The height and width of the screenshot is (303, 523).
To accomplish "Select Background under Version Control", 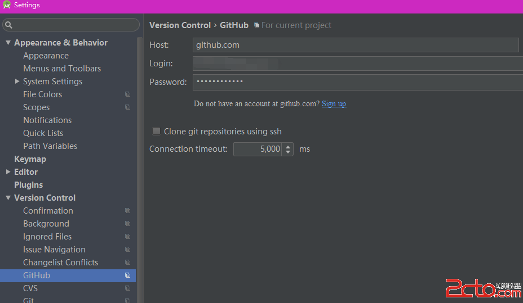I will 46,224.
